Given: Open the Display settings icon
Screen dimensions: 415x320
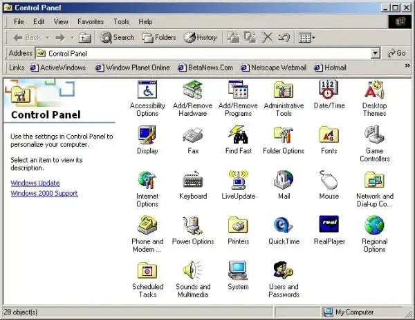Looking at the screenshot, I should [147, 135].
